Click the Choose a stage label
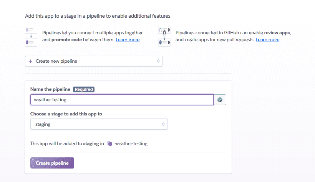315x182 pixels. tap(66, 114)
